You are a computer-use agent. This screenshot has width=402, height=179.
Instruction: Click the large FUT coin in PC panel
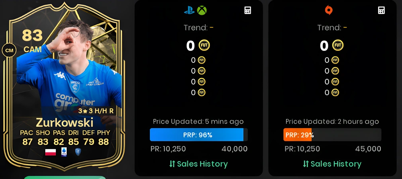click(x=338, y=46)
